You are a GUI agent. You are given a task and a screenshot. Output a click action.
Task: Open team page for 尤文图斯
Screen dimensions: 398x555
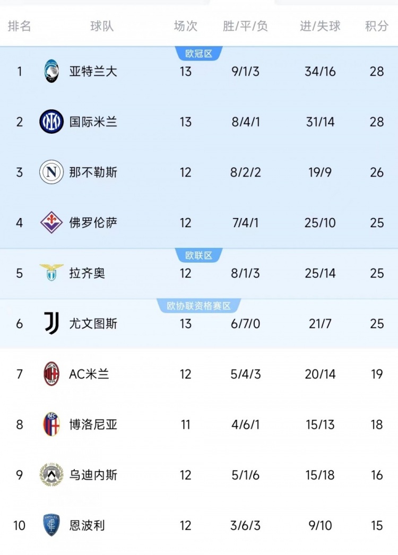point(93,324)
